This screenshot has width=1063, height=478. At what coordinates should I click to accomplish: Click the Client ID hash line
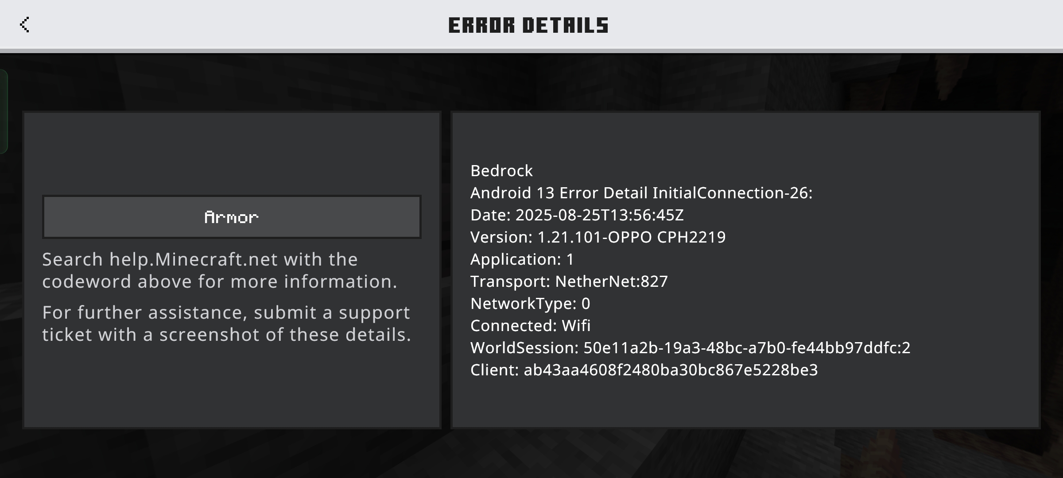tap(644, 370)
